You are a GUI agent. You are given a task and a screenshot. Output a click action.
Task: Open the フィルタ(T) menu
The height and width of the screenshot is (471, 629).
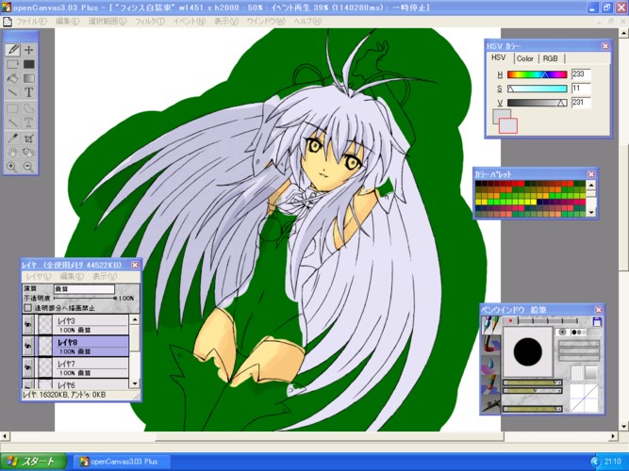(150, 22)
